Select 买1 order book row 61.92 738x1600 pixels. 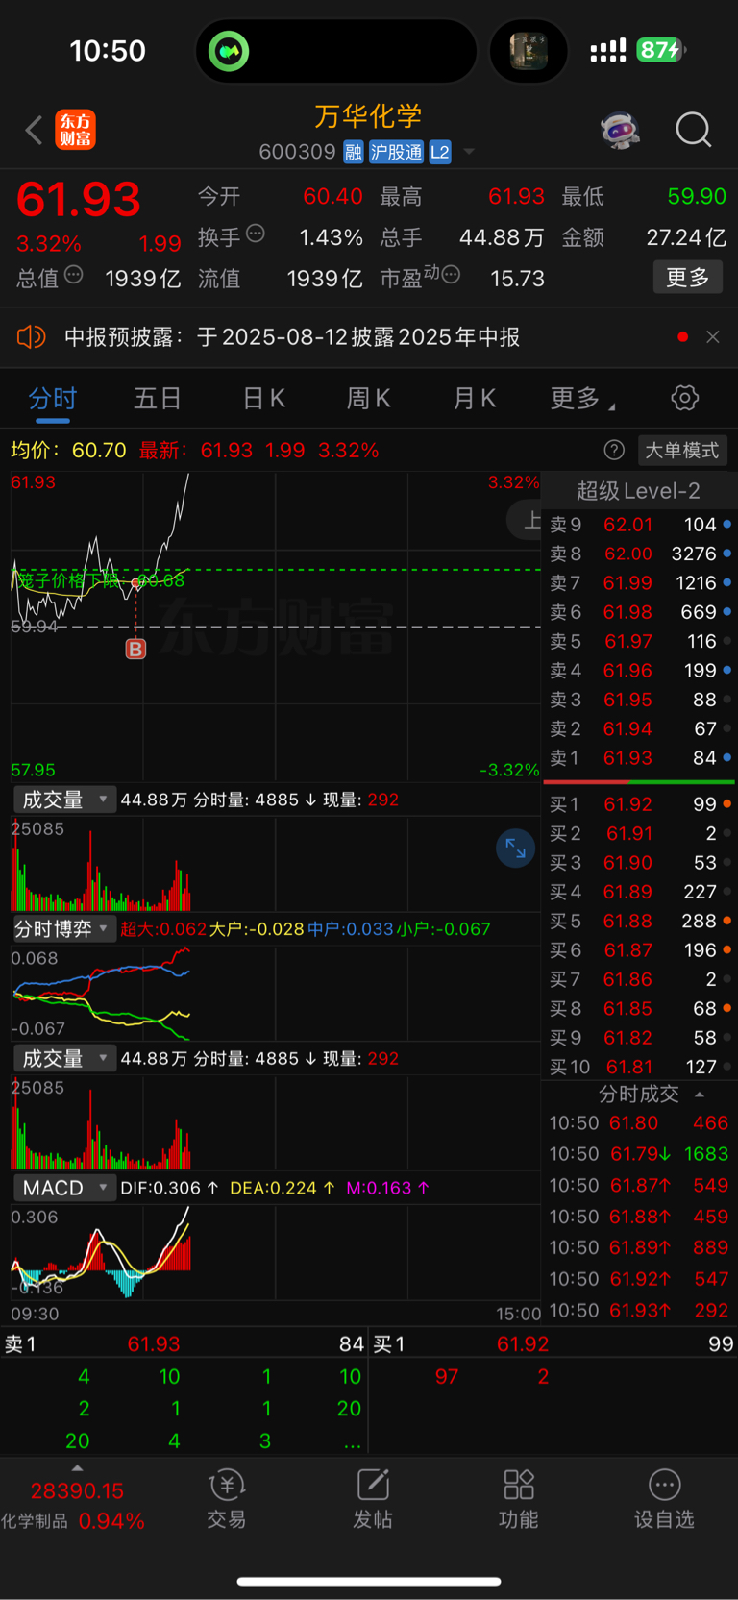click(640, 804)
